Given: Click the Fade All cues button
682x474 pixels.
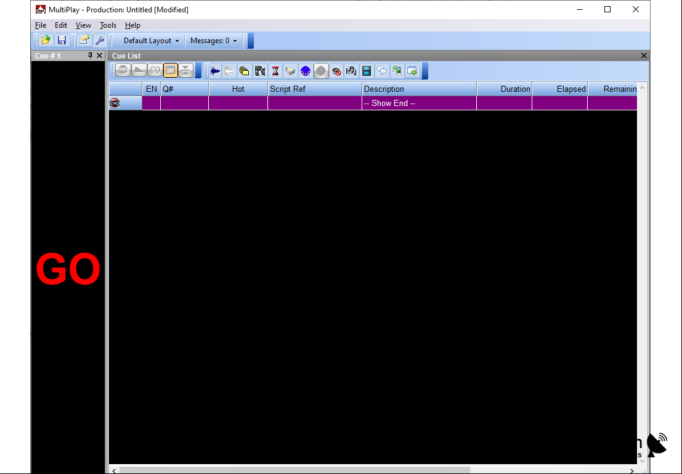Looking at the screenshot, I should point(139,70).
